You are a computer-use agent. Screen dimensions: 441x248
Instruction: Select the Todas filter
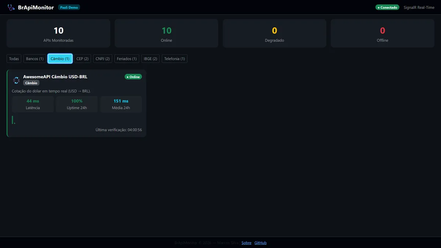click(x=14, y=59)
